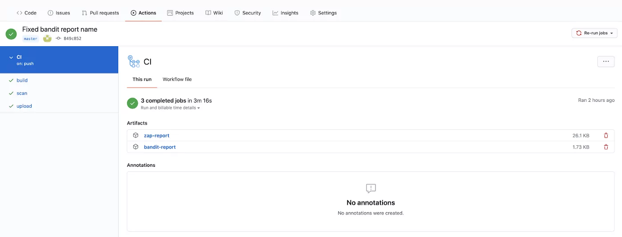Collapse the CI workflow in sidebar

coord(11,57)
